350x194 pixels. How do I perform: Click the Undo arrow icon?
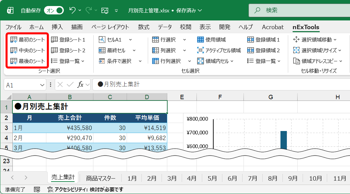click(72, 10)
